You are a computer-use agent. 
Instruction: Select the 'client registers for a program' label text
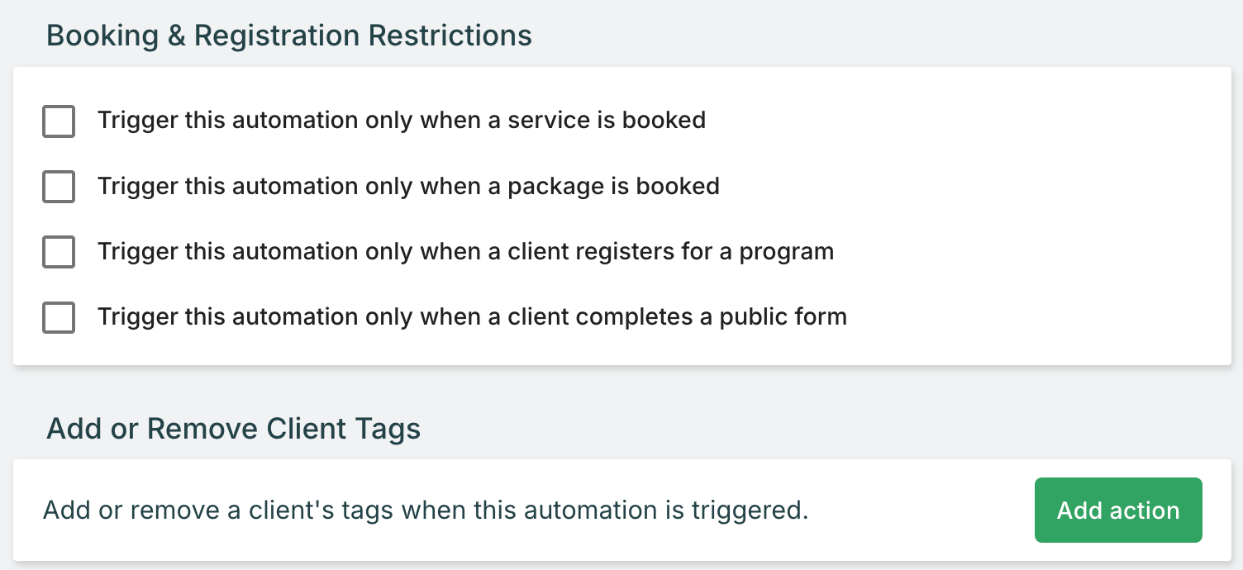click(x=465, y=251)
